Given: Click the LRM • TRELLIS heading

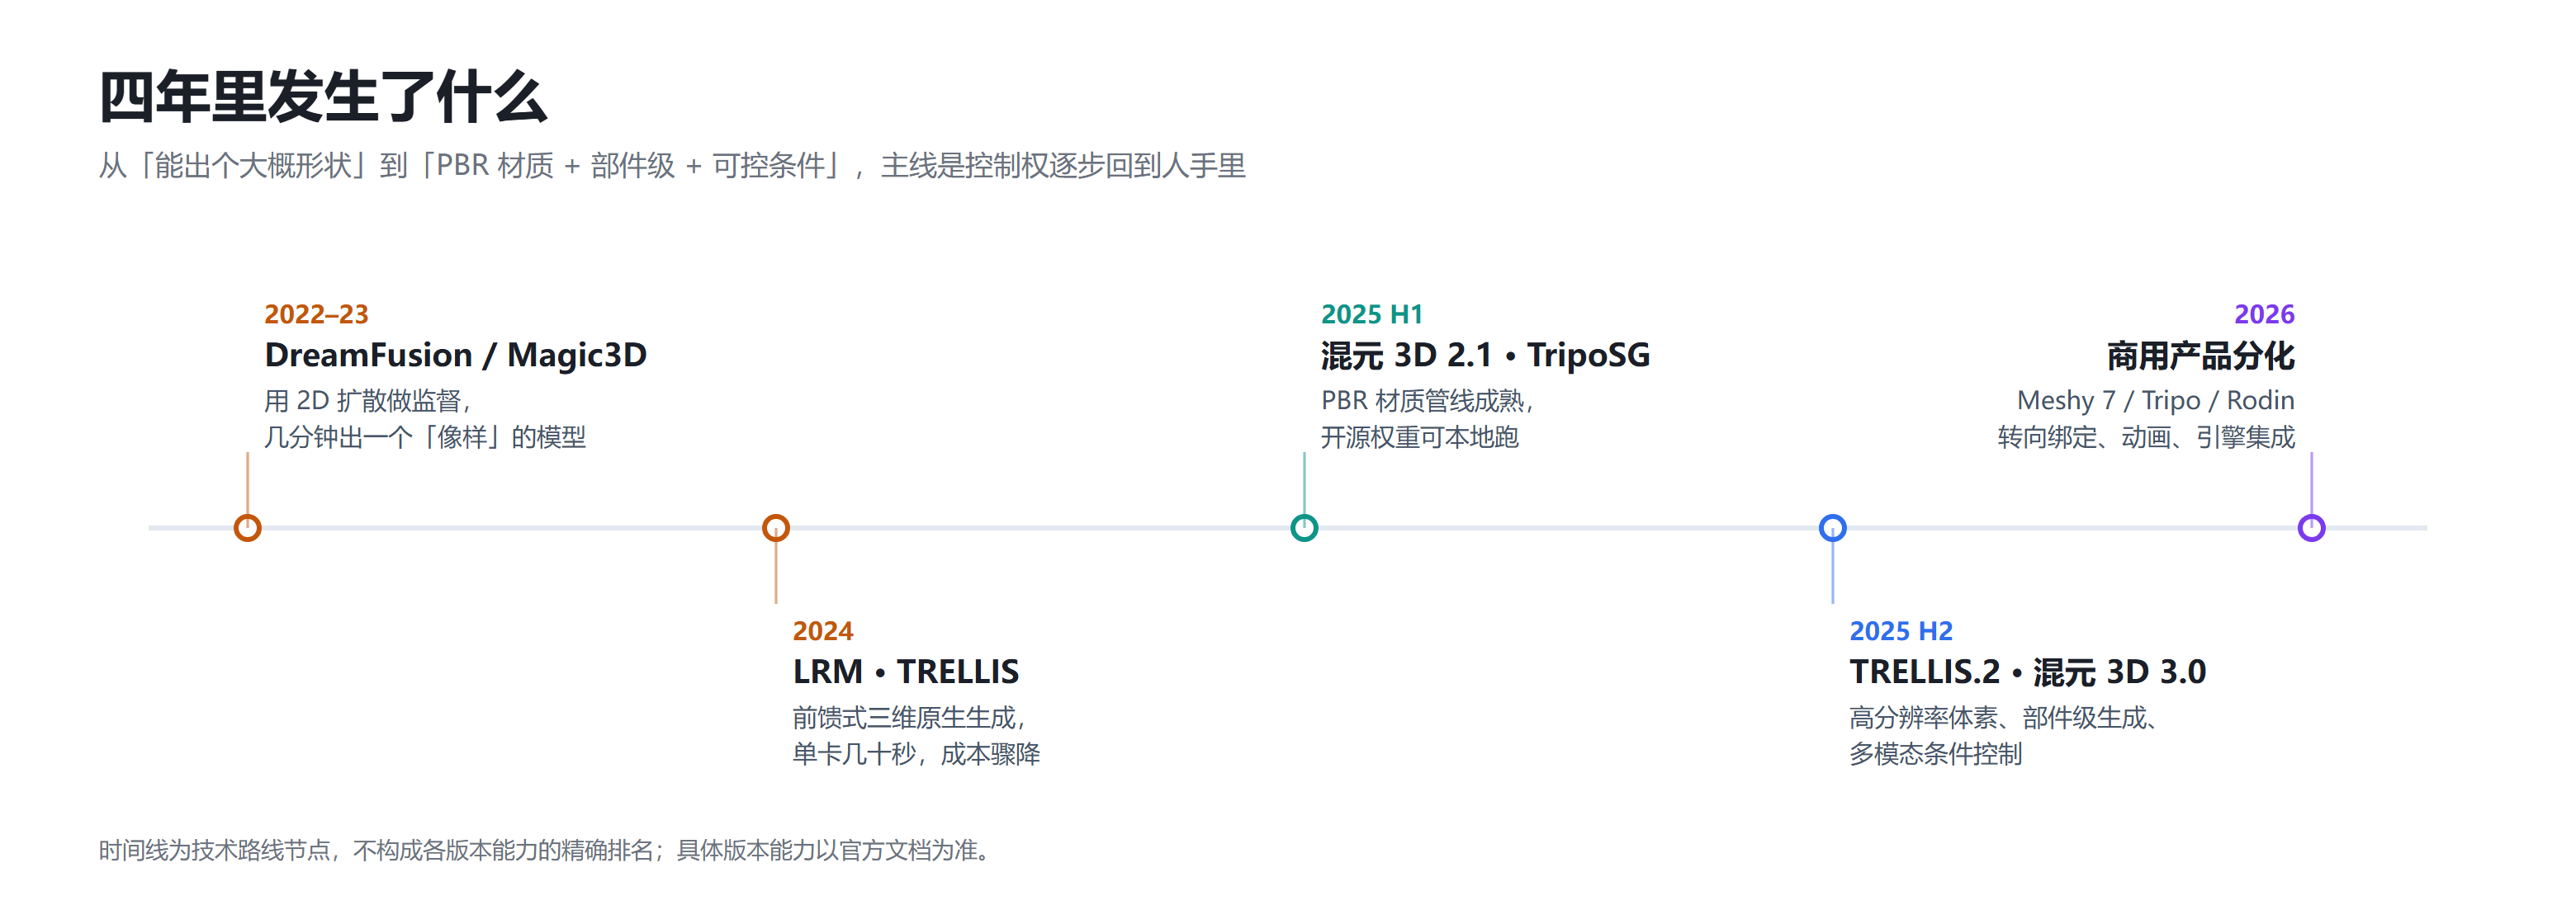Looking at the screenshot, I should pyautogui.click(x=906, y=672).
